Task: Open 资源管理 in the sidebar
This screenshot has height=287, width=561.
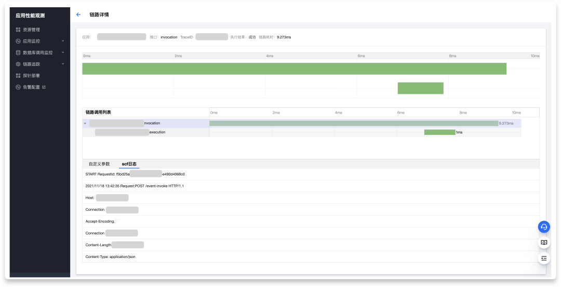Action: click(x=32, y=30)
